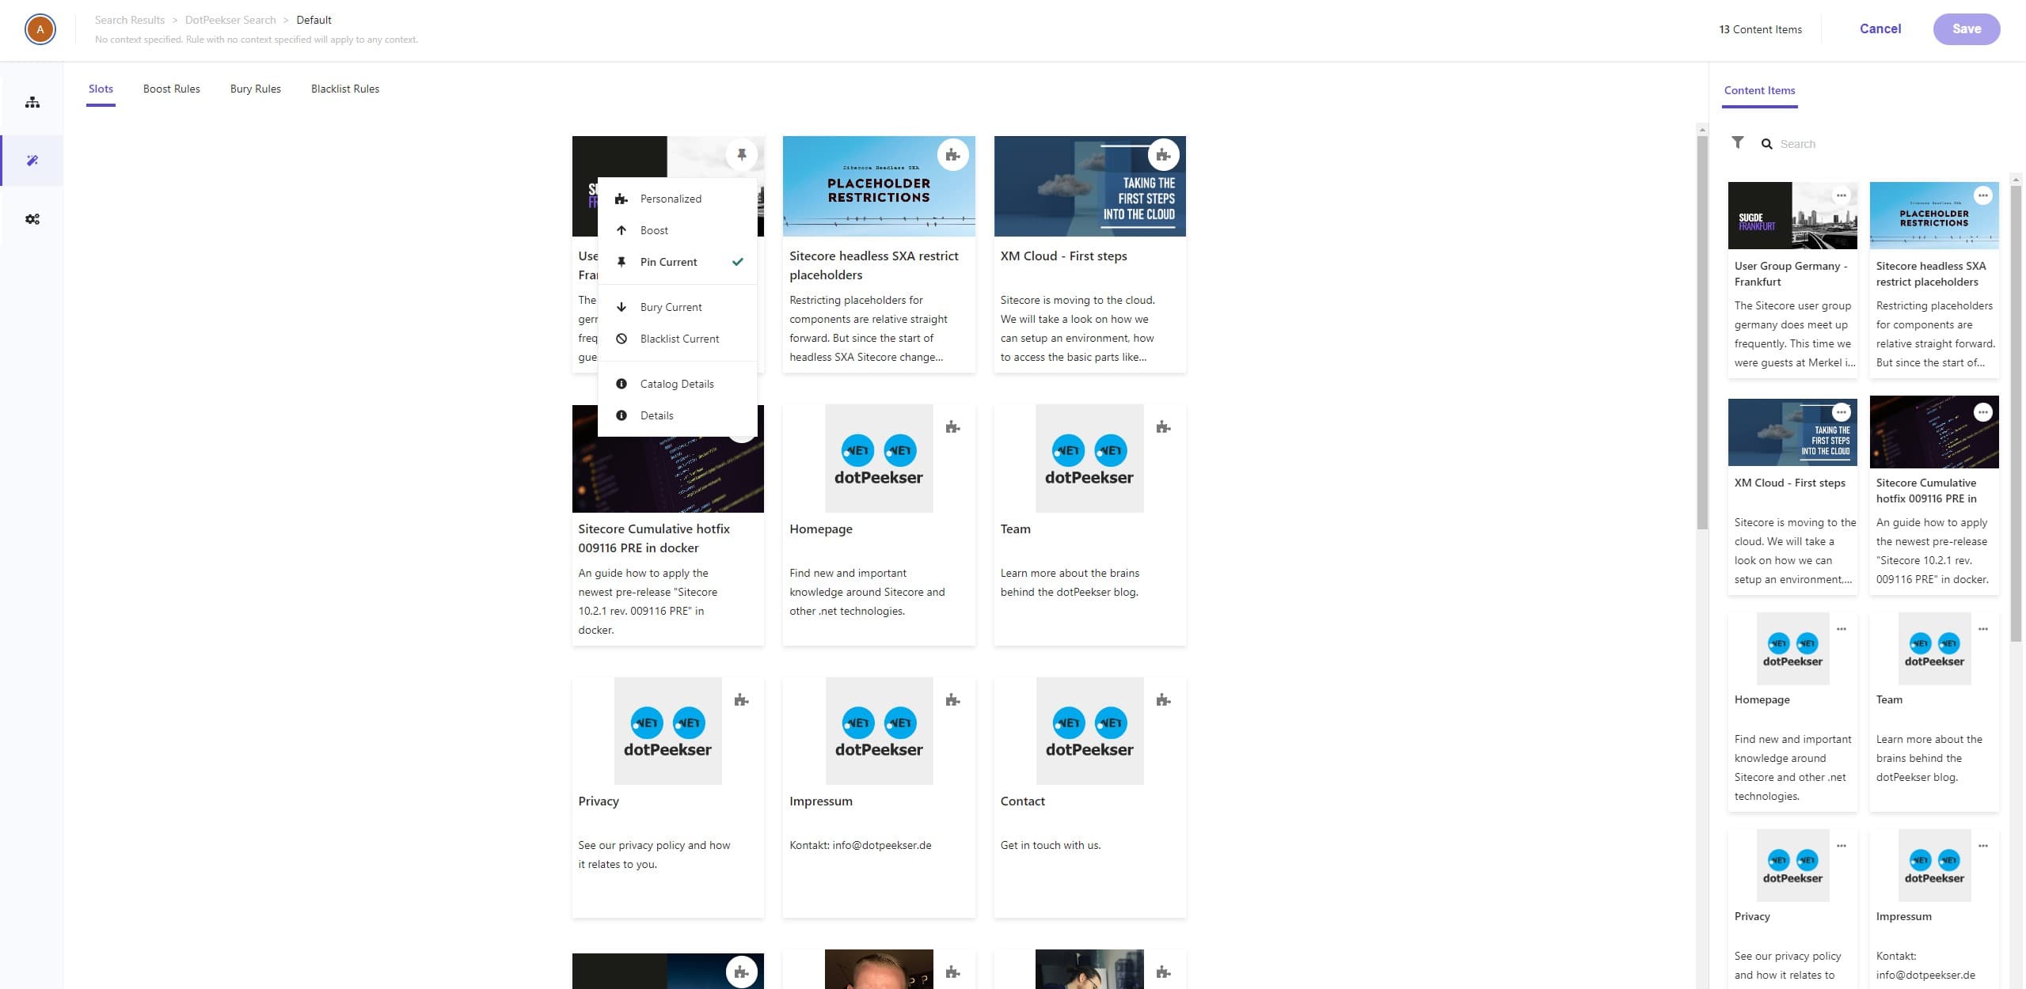The height and width of the screenshot is (989, 2026).
Task: Click the Default breadcrumb
Action: pyautogui.click(x=314, y=20)
